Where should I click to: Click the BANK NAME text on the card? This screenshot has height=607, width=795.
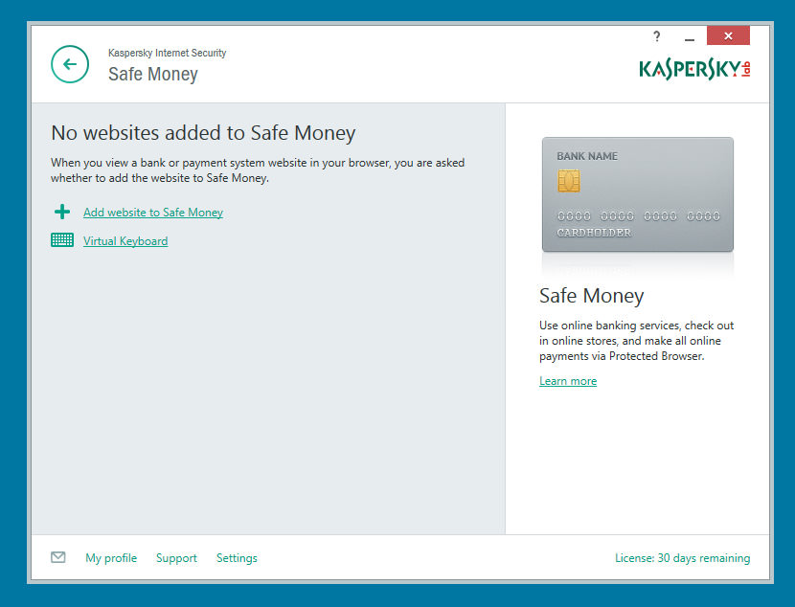coord(587,156)
